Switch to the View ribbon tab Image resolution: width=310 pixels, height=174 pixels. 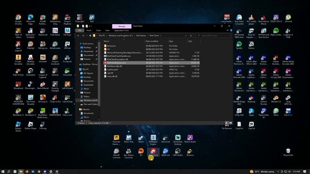(108, 30)
